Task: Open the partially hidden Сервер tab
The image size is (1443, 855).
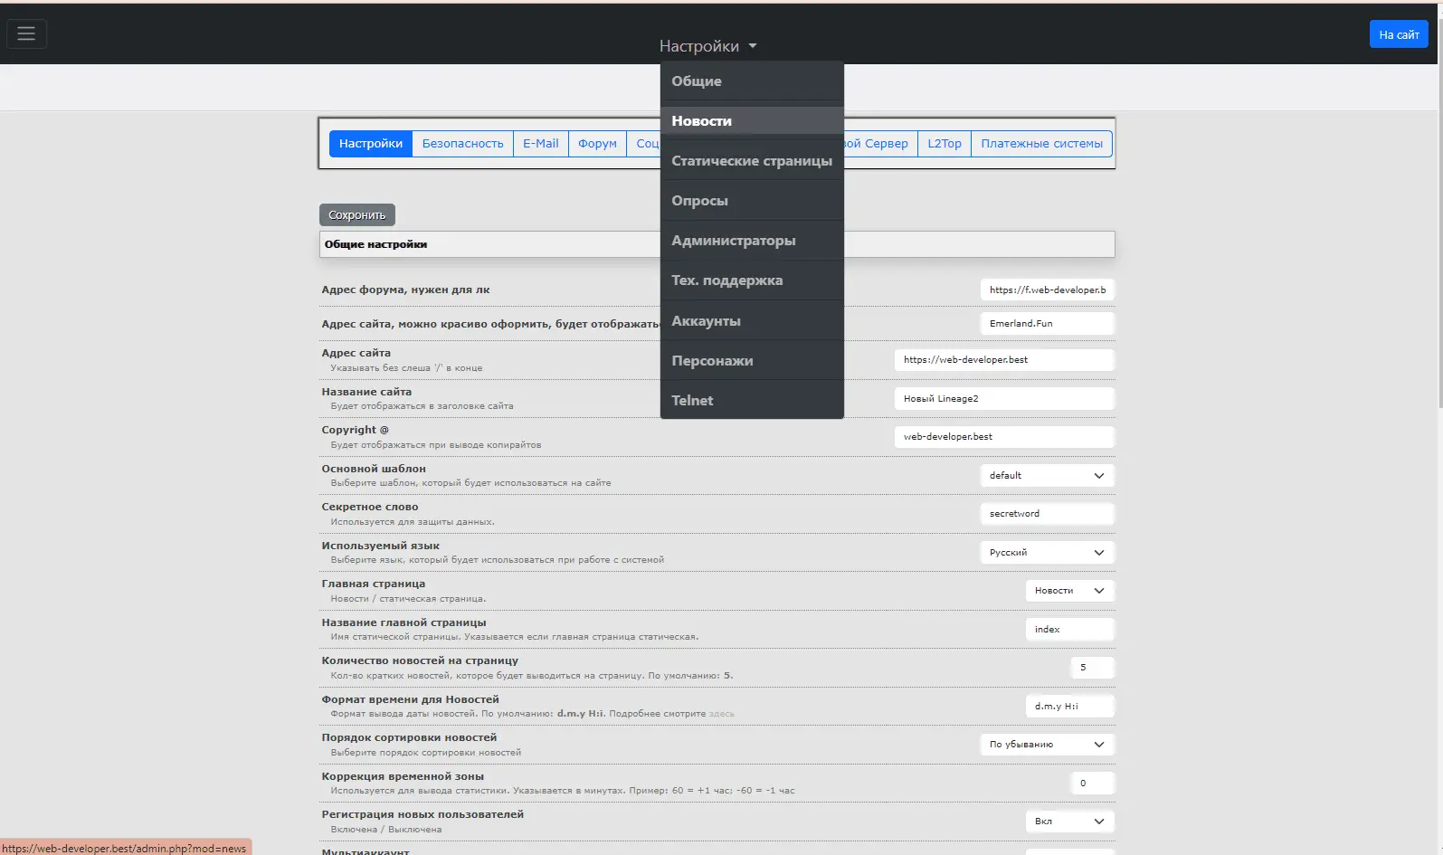Action: tap(881, 144)
